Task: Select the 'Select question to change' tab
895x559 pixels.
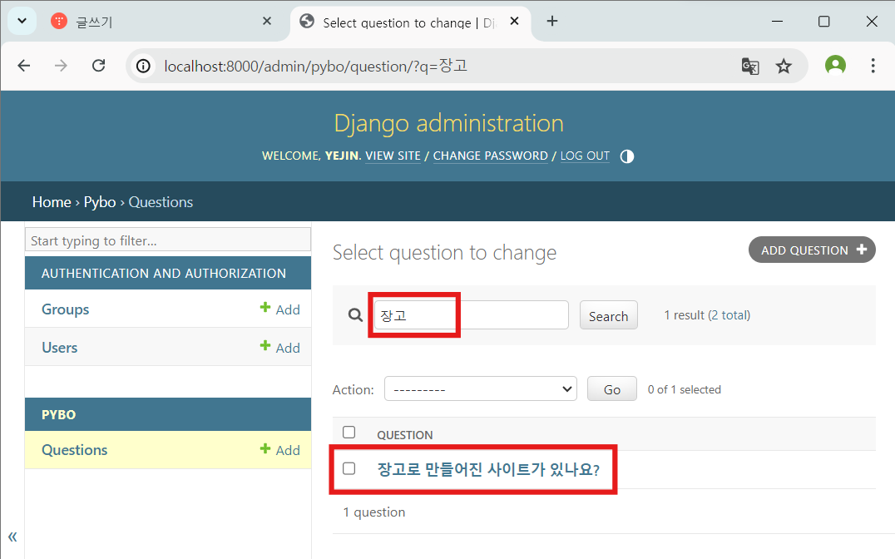Action: [408, 22]
